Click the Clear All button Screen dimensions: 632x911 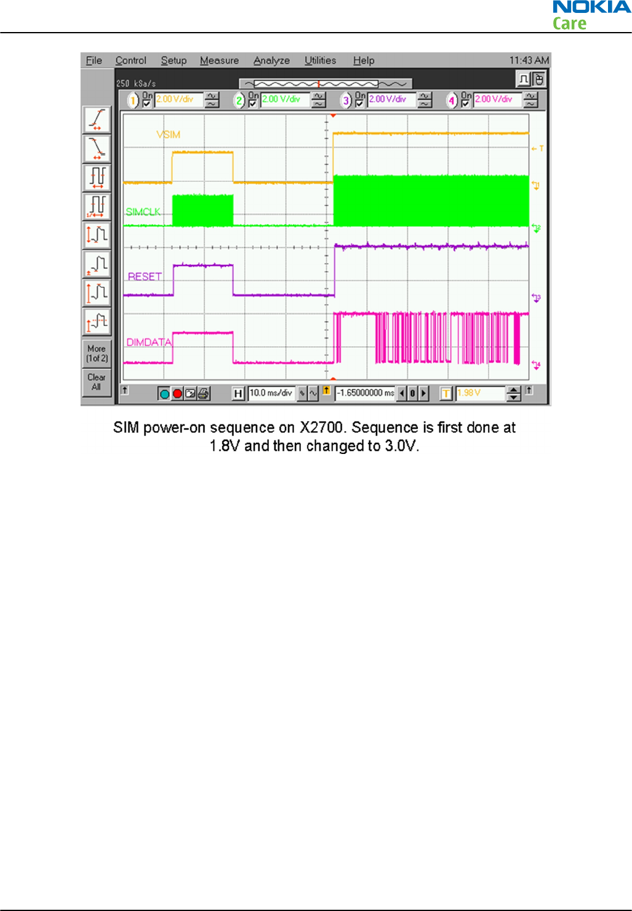(97, 382)
